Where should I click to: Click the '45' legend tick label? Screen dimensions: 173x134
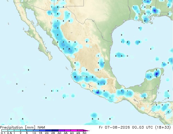click(x=78, y=133)
